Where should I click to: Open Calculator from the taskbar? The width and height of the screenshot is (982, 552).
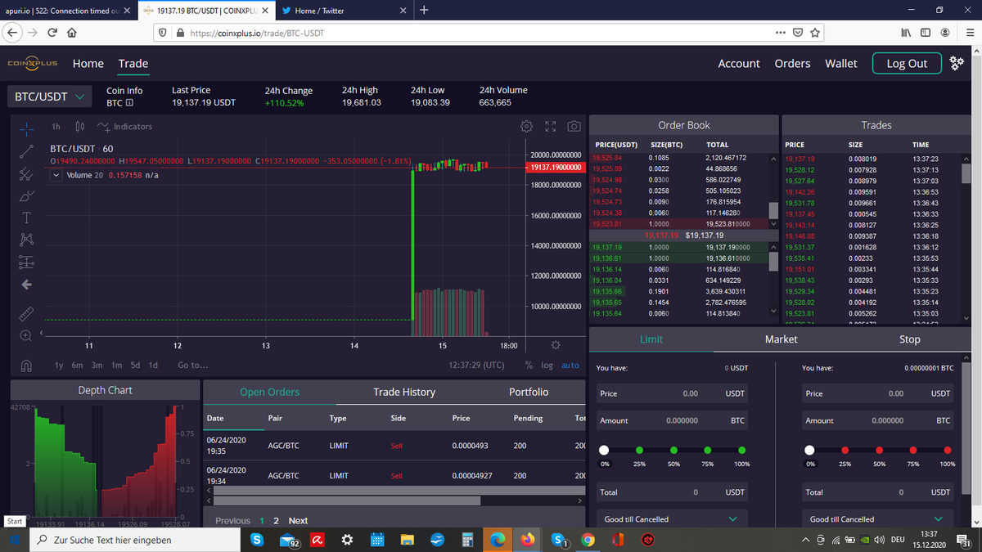click(467, 540)
